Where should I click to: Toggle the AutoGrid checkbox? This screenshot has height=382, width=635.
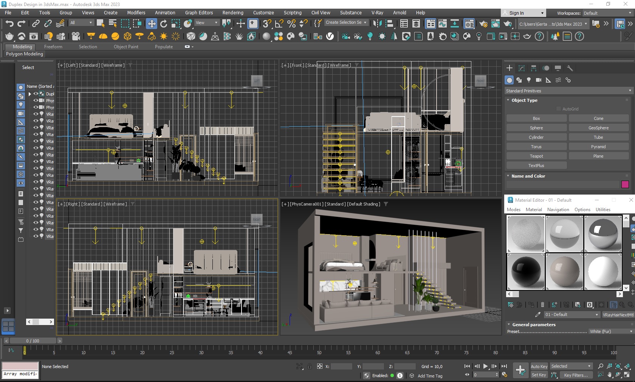[559, 109]
